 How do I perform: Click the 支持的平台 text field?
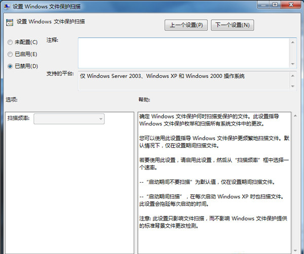click(182, 80)
